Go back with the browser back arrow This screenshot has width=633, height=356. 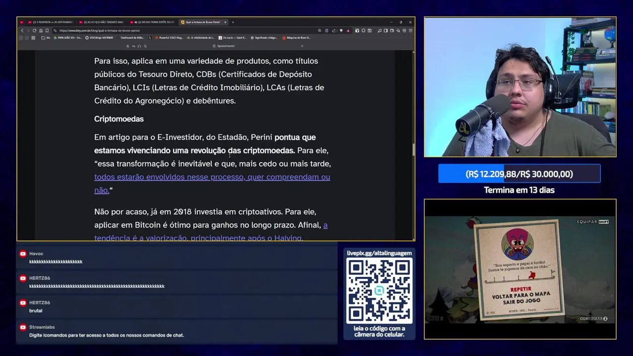(x=22, y=31)
